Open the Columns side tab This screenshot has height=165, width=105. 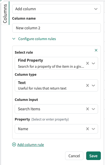[5, 13]
